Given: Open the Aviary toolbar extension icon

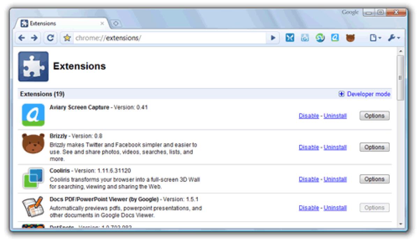Looking at the screenshot, I should coord(335,38).
